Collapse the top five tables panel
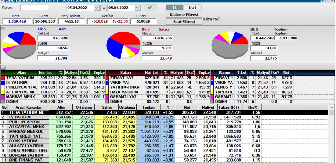 (2, 68)
